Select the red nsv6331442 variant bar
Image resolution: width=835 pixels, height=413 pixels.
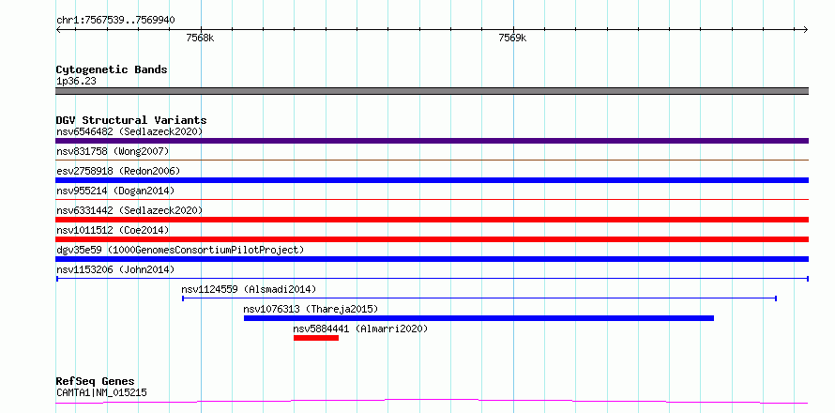[432, 220]
